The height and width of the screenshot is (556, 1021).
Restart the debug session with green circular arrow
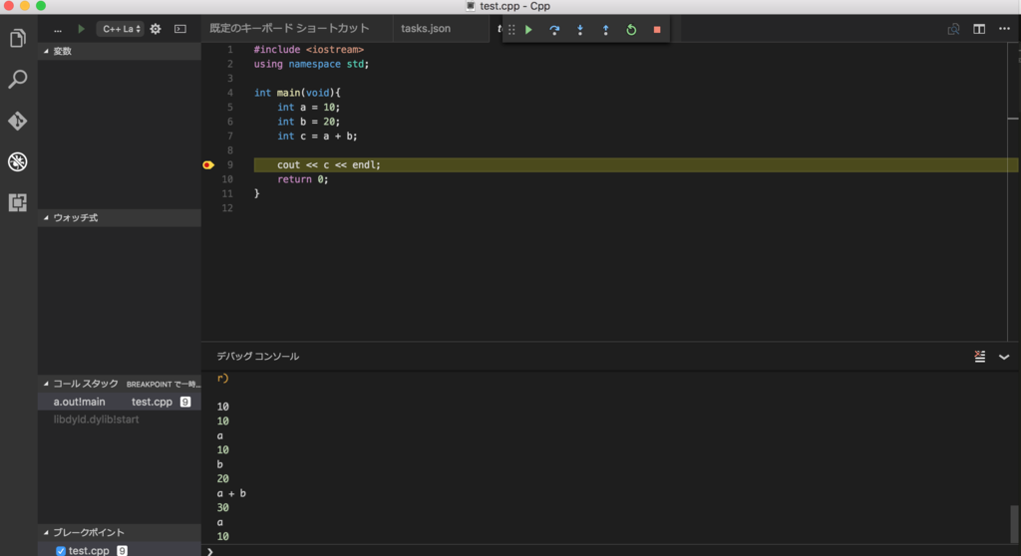[631, 29]
